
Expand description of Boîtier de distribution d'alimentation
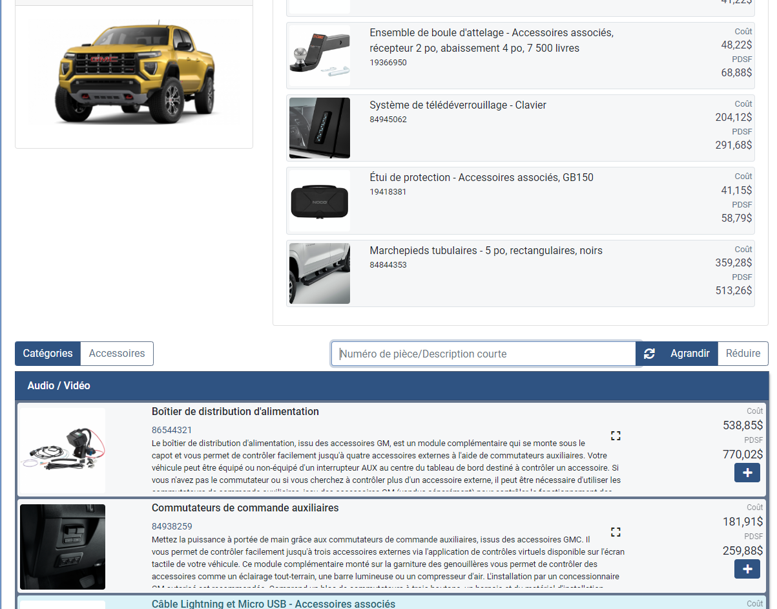pyautogui.click(x=616, y=436)
